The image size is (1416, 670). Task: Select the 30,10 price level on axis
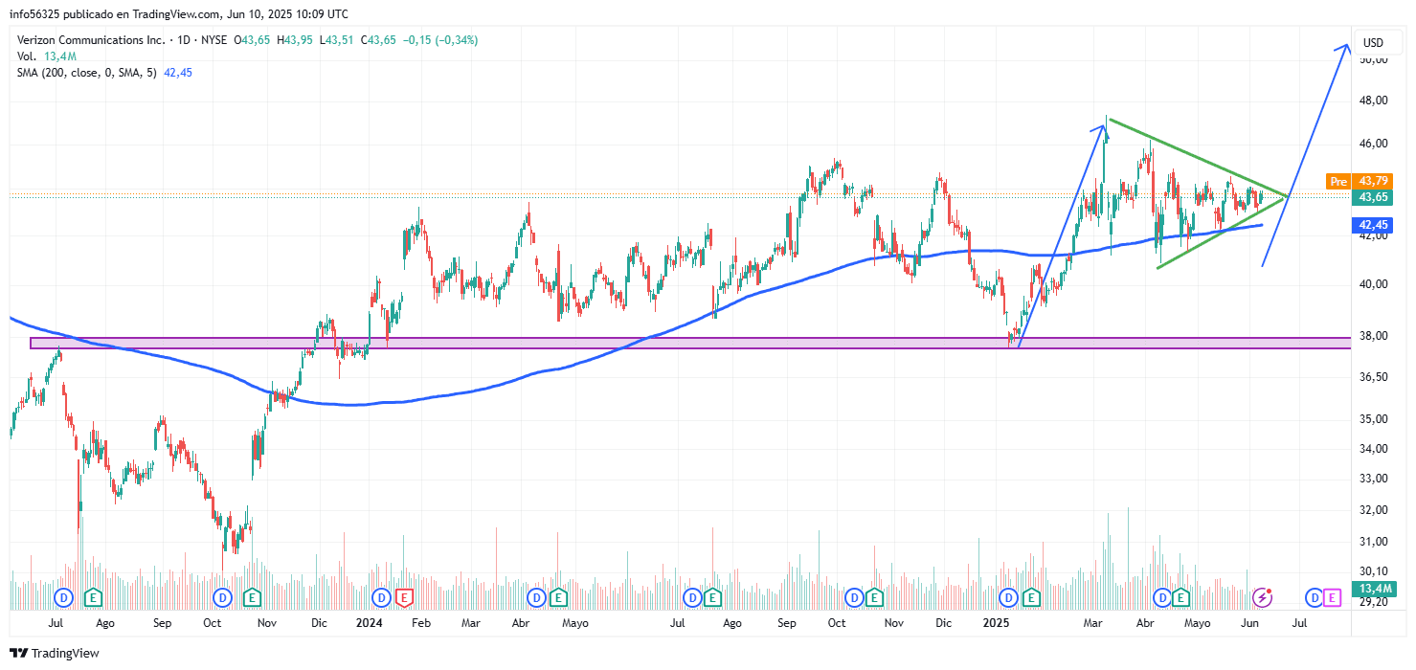1375,572
